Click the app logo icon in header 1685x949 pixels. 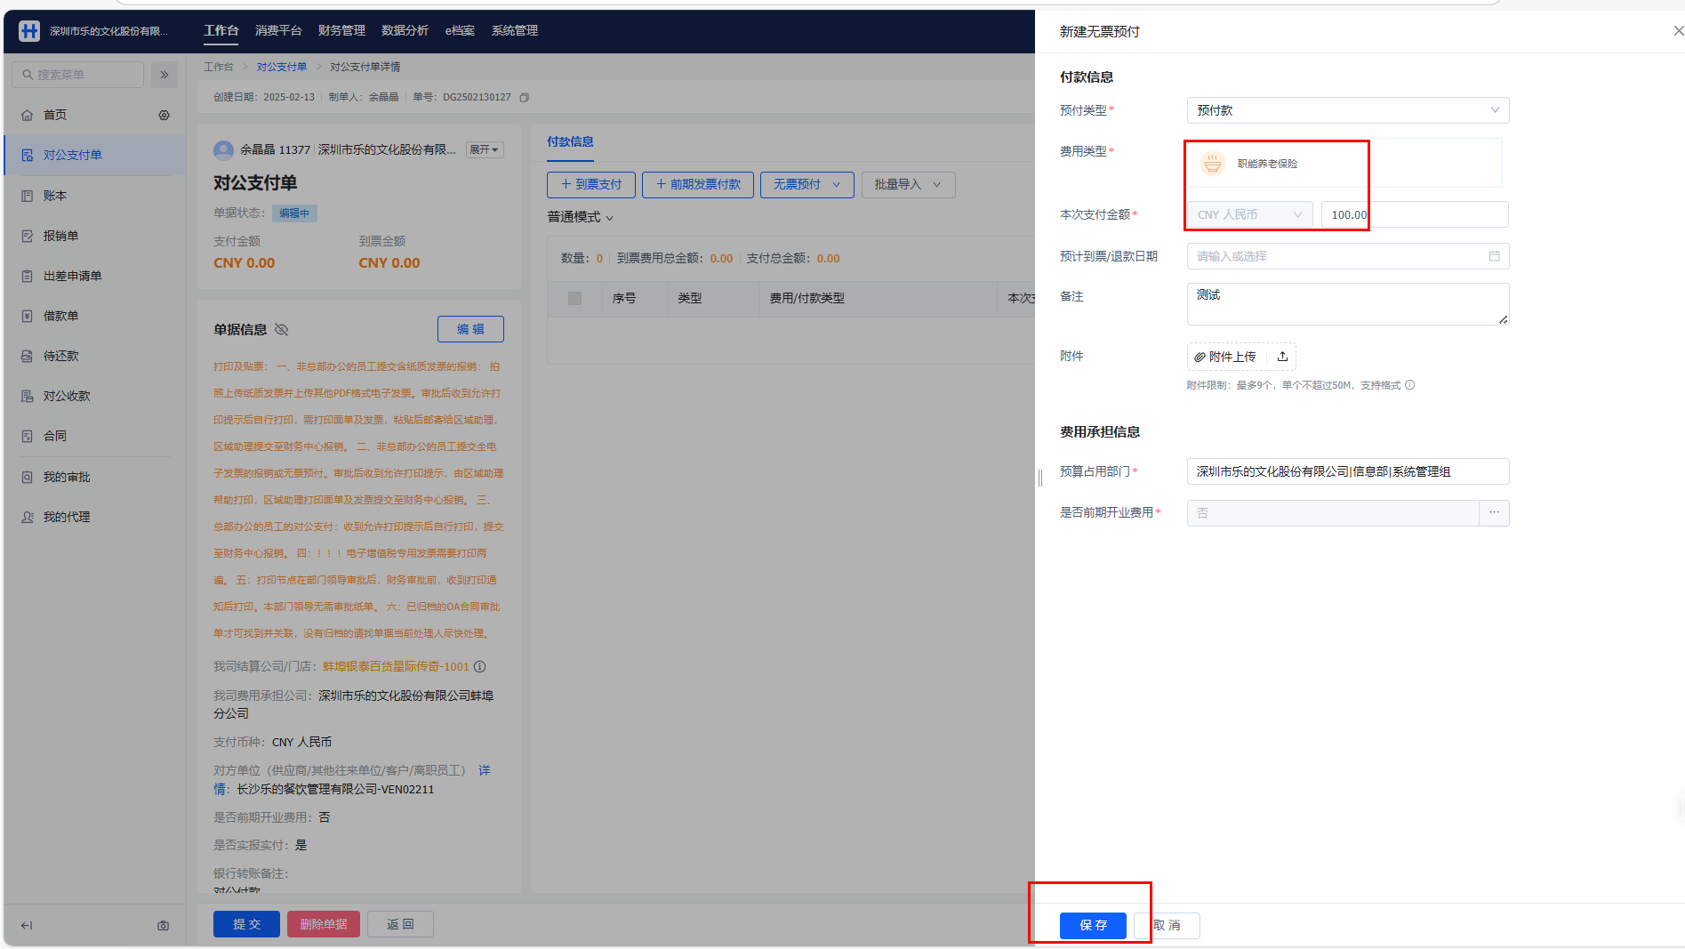(29, 31)
